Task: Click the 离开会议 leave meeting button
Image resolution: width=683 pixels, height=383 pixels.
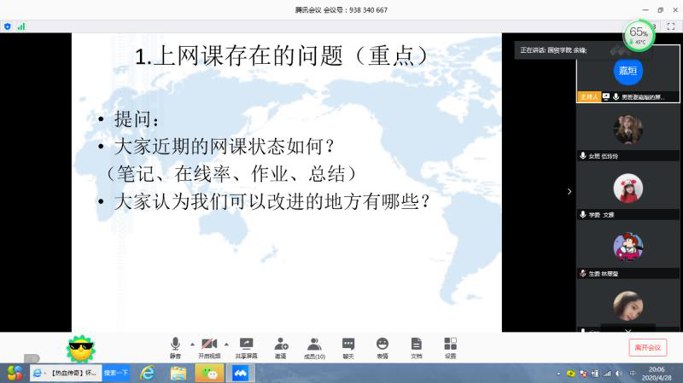Action: pos(647,347)
